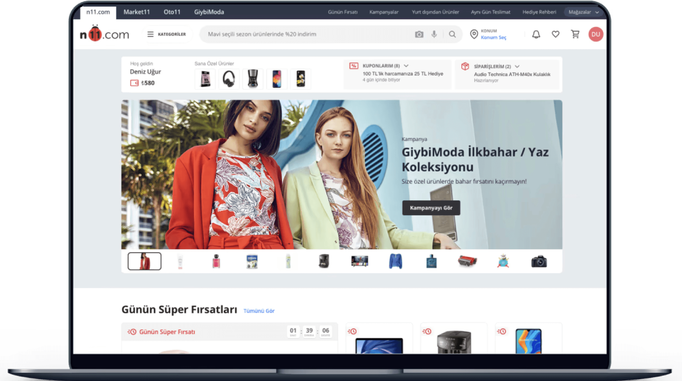This screenshot has width=682, height=381.
Task: Click the camera image search icon
Action: [419, 34]
